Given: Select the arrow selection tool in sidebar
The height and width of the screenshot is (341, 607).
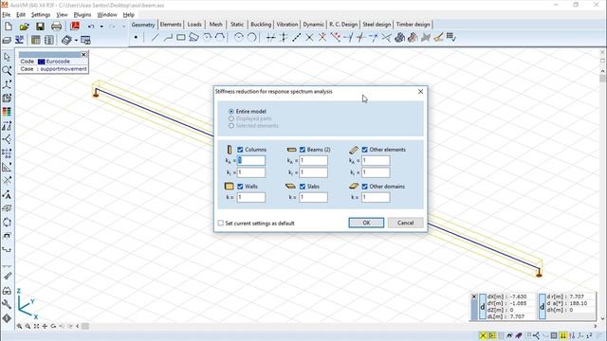Looking at the screenshot, I should (x=7, y=57).
